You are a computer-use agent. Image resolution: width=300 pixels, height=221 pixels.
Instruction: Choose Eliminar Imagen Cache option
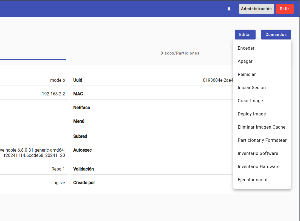pos(262,127)
